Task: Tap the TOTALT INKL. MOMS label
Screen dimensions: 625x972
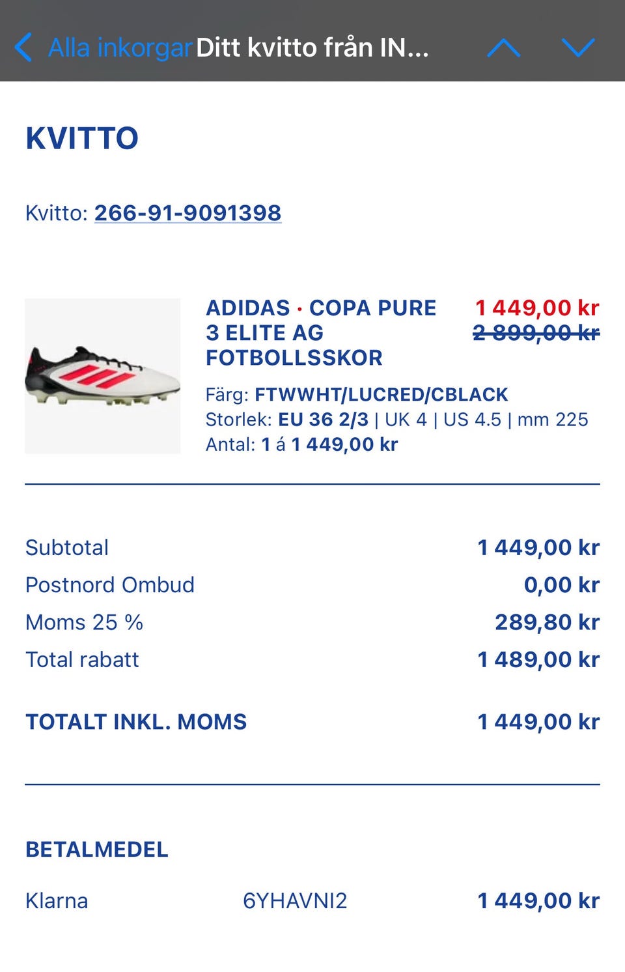Action: click(136, 722)
